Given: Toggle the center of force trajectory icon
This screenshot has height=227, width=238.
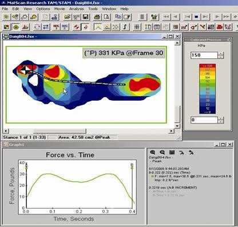Looking at the screenshot, I should pos(85,27).
